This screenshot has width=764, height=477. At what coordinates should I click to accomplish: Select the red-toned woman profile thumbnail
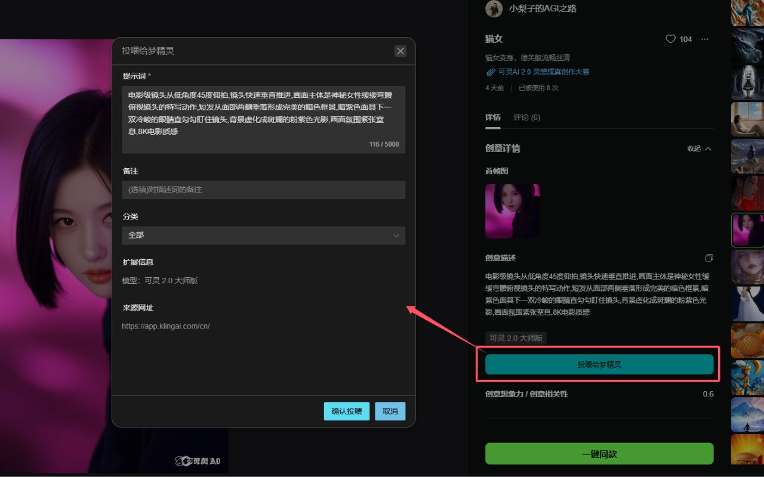(747, 193)
